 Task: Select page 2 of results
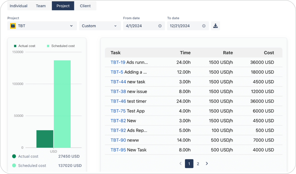(198, 164)
